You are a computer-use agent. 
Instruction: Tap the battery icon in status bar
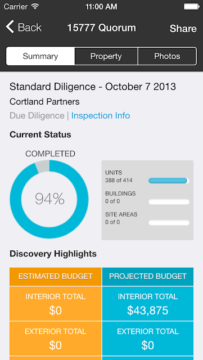[x=191, y=6]
